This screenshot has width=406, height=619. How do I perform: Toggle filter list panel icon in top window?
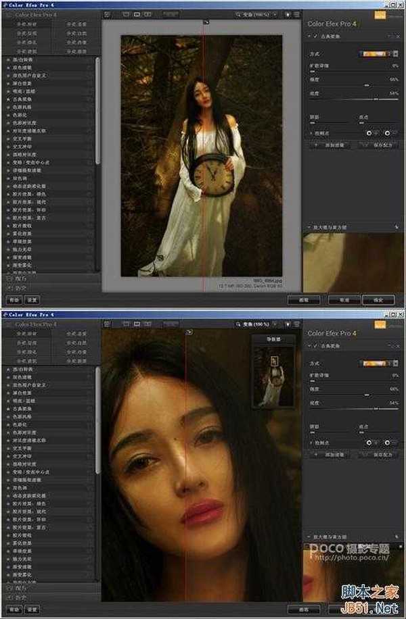click(x=107, y=15)
